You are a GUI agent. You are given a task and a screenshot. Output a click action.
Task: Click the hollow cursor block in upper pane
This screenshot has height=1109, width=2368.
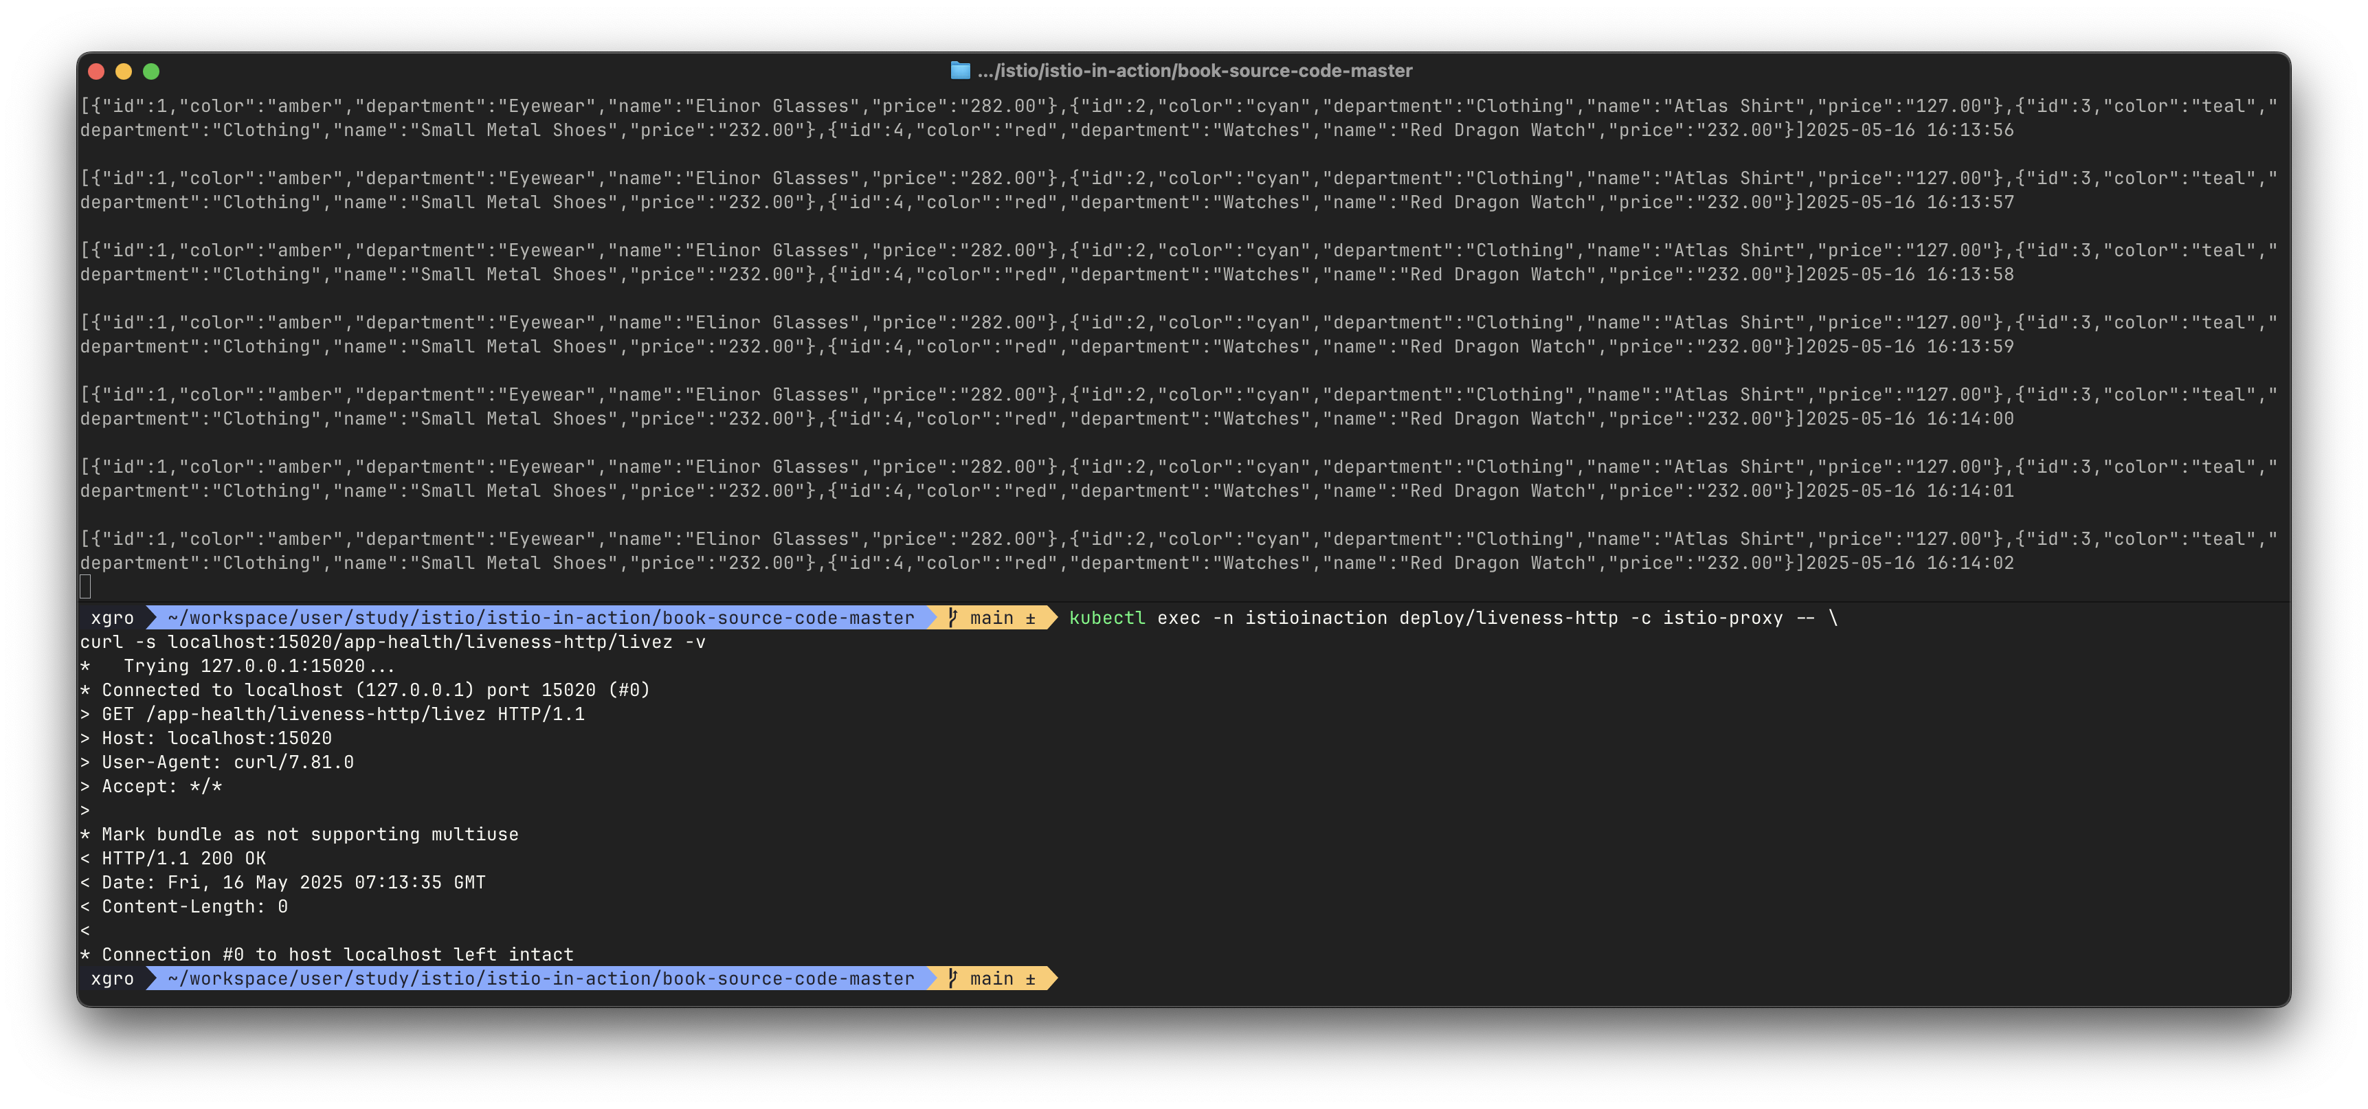pyautogui.click(x=85, y=586)
